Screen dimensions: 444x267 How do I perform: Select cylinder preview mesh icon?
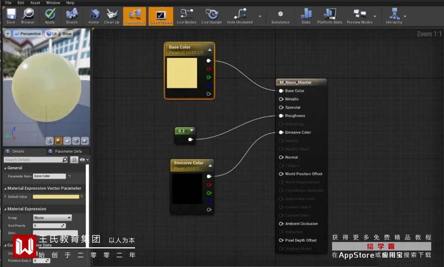pos(50,141)
